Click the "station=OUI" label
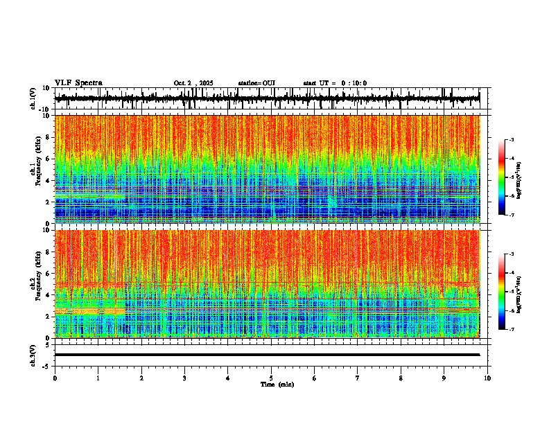This screenshot has width=549, height=424. pyautogui.click(x=256, y=83)
